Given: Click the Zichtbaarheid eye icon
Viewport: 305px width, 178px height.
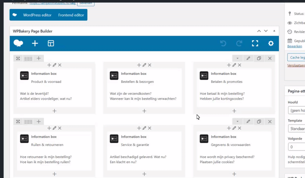Looking at the screenshot, I should click(x=290, y=23).
